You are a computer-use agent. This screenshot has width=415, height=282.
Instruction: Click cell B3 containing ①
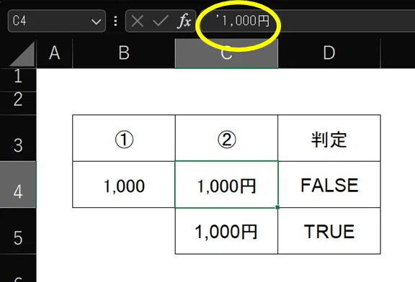pyautogui.click(x=124, y=138)
